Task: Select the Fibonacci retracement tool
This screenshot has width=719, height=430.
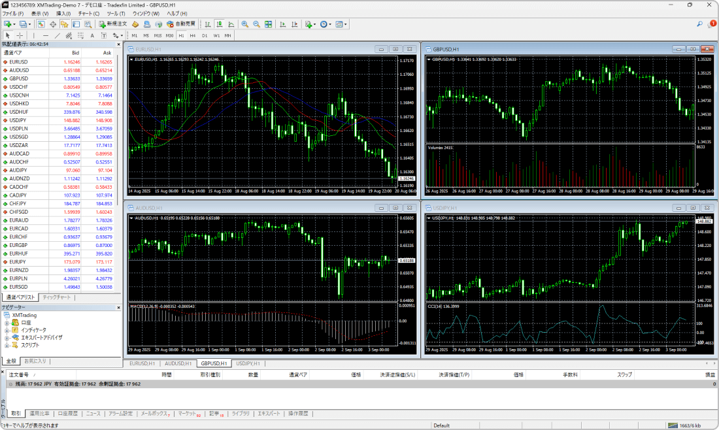Action: [80, 35]
